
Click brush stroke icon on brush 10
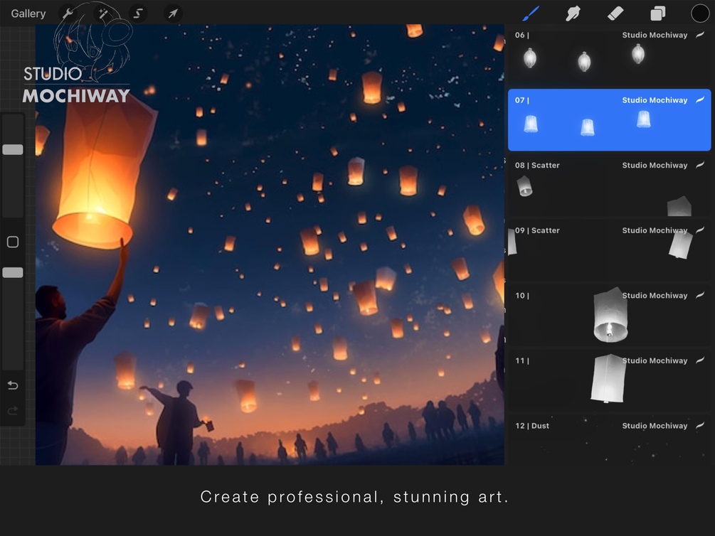[700, 295]
